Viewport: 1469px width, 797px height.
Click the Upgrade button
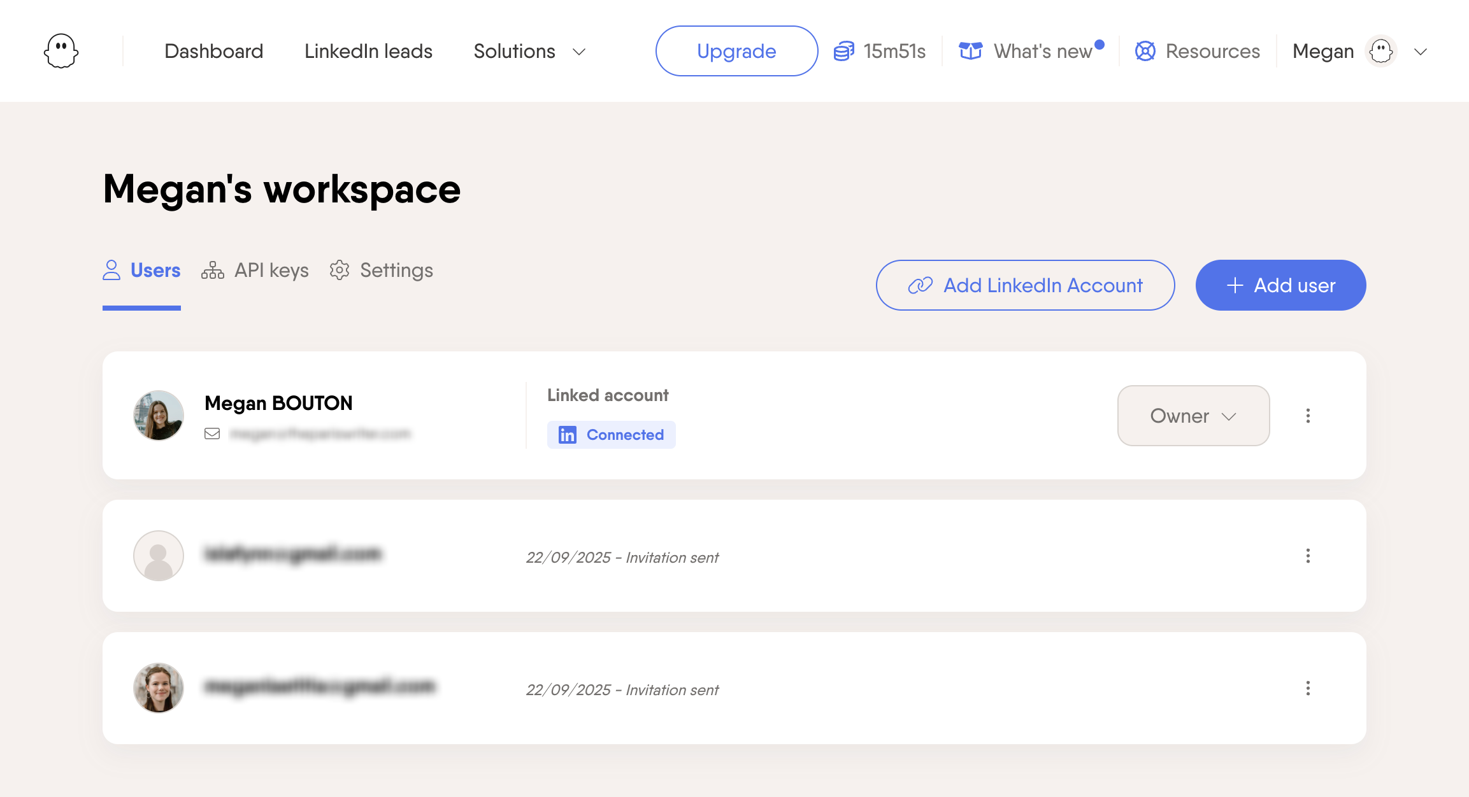click(x=736, y=51)
